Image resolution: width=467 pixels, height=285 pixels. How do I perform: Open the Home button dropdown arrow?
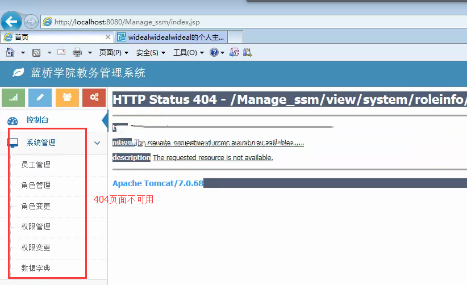point(23,53)
